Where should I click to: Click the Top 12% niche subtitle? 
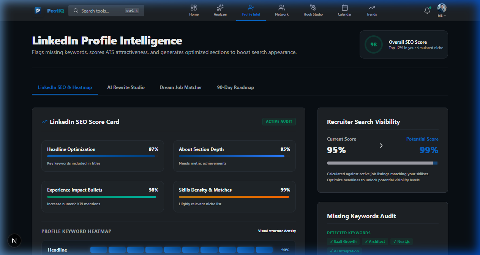point(416,48)
